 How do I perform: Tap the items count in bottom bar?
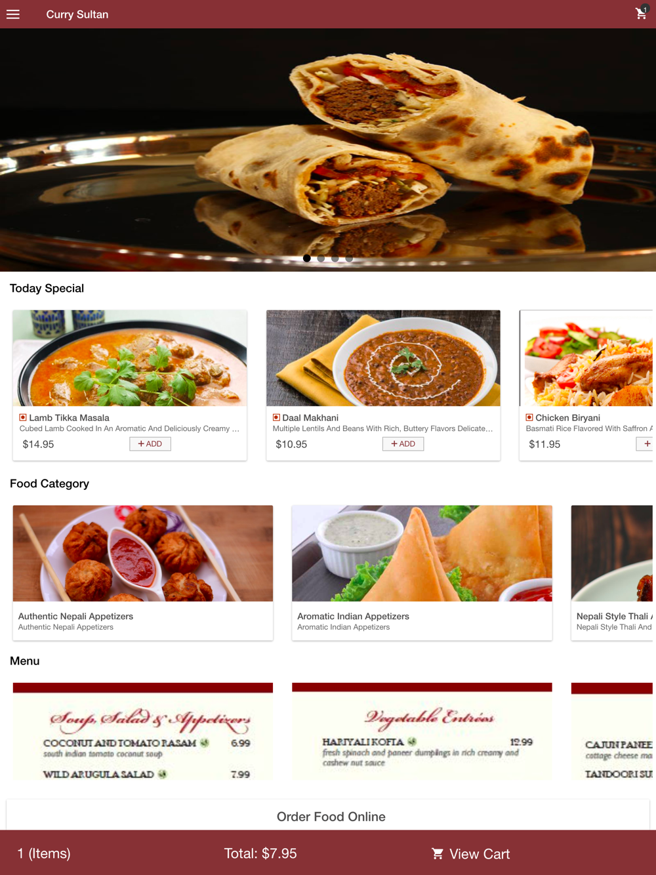tap(44, 853)
